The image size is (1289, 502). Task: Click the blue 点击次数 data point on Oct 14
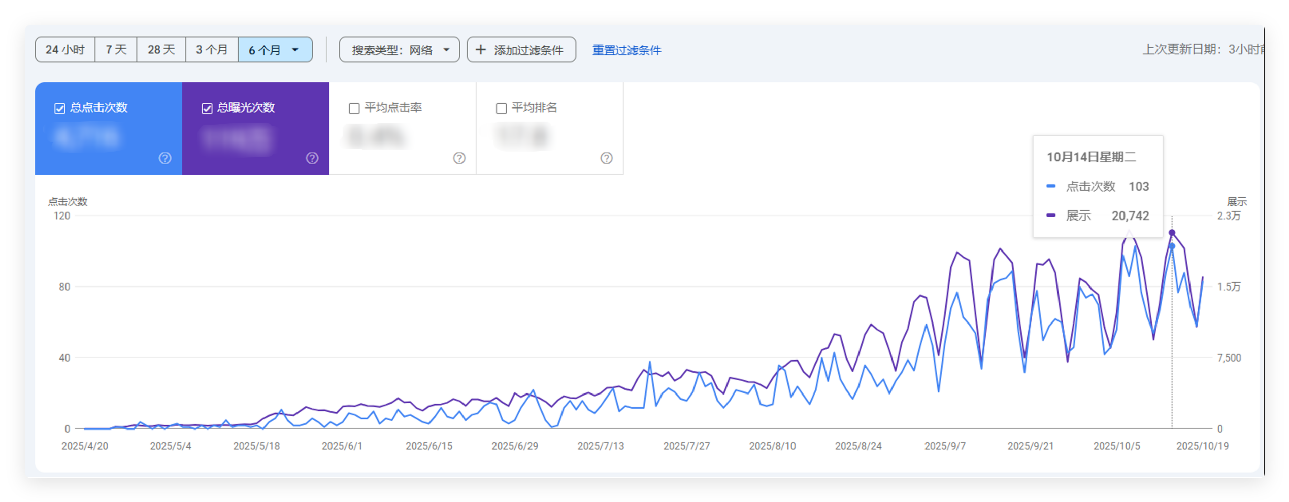[x=1172, y=246]
